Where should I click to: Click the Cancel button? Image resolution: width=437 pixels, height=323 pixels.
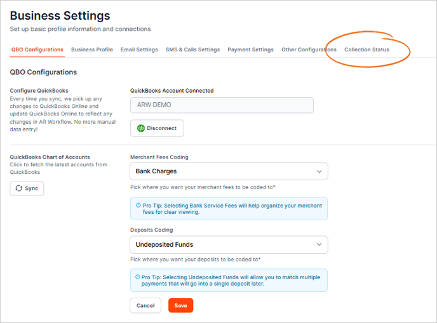click(145, 305)
